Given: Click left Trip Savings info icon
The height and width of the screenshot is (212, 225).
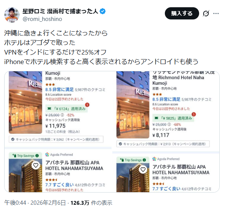Looking at the screenshot, I should [37, 156].
